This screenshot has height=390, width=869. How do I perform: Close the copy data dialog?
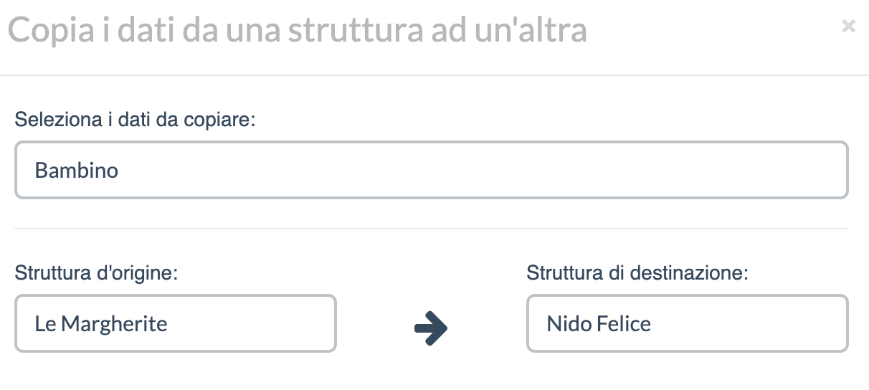pyautogui.click(x=848, y=27)
